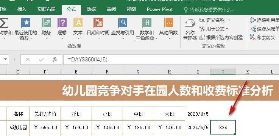279x136 pixels.
Task: Switch to the 数据 ribbon tab
Action: click(x=91, y=9)
